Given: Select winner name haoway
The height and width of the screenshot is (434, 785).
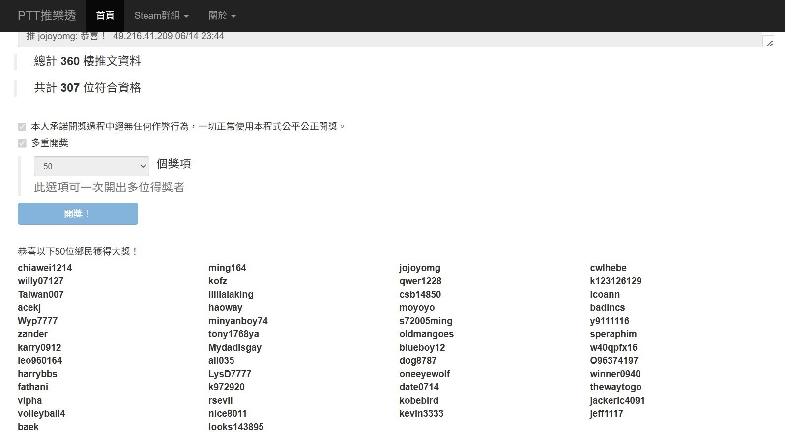Looking at the screenshot, I should 226,308.
